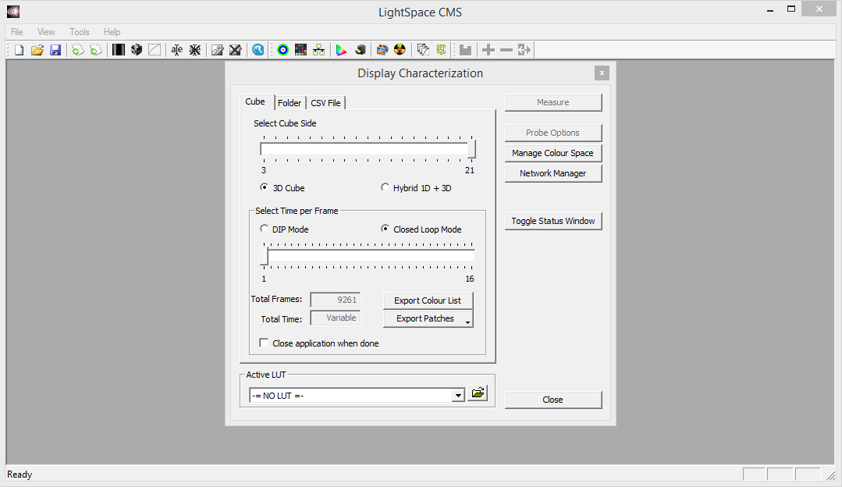
Task: Click the crossed-out image icon
Action: point(235,50)
